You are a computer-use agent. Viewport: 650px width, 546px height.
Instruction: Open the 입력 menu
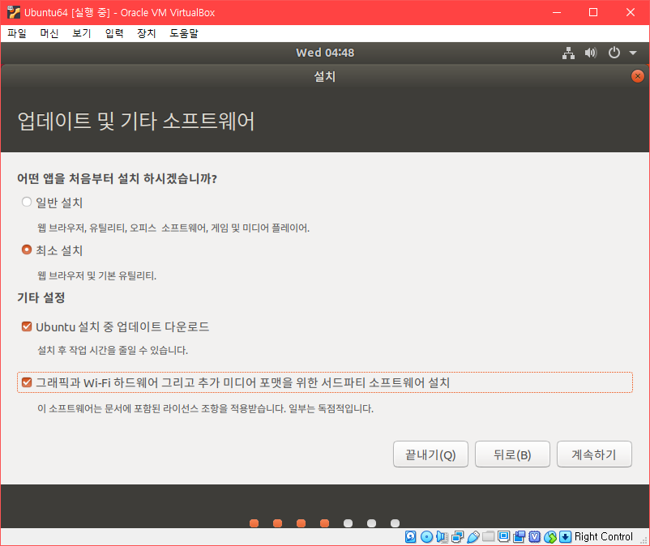(x=114, y=33)
